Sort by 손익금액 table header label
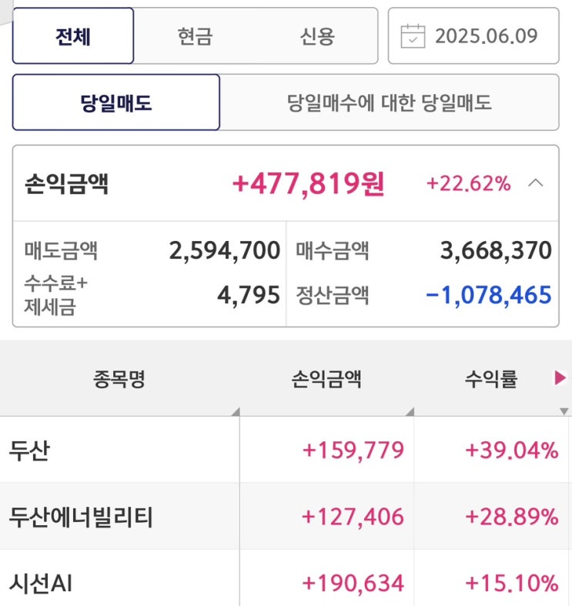The height and width of the screenshot is (606, 572). point(326,378)
